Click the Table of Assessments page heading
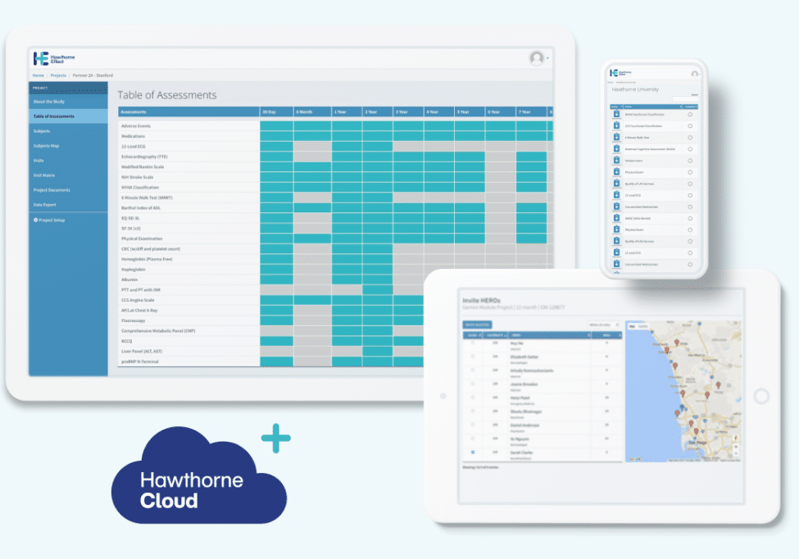Viewport: 799px width, 559px height. pos(167,95)
